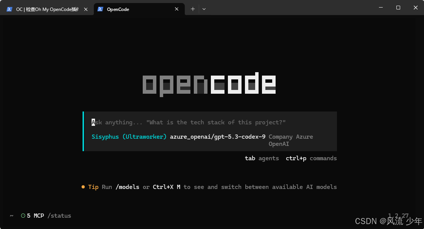Click the 5 MCP status entry
Viewport: 424px width, 229px height.
click(x=36, y=216)
